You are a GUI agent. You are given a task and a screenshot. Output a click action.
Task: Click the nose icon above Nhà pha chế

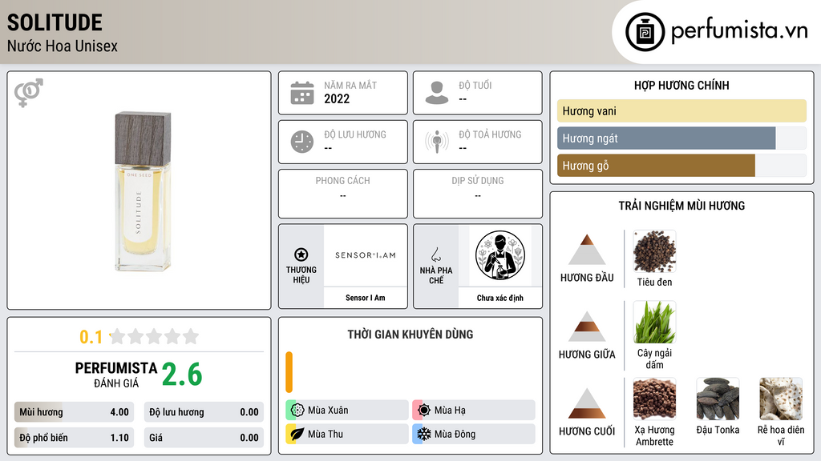tap(435, 255)
